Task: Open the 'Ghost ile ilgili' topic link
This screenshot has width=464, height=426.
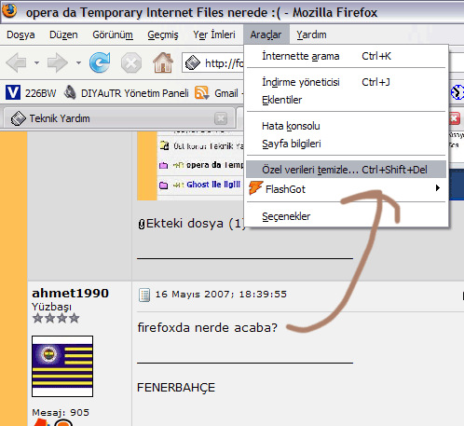Action: pos(213,185)
